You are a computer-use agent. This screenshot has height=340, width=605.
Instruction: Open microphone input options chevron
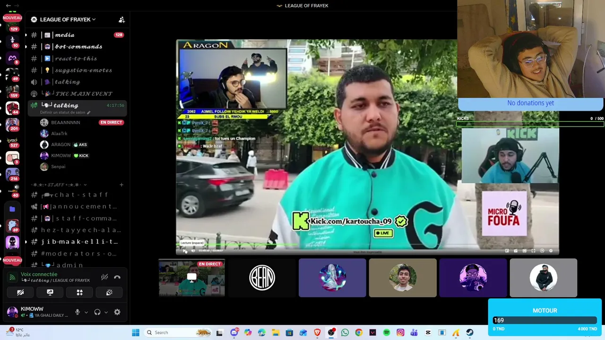click(x=86, y=312)
